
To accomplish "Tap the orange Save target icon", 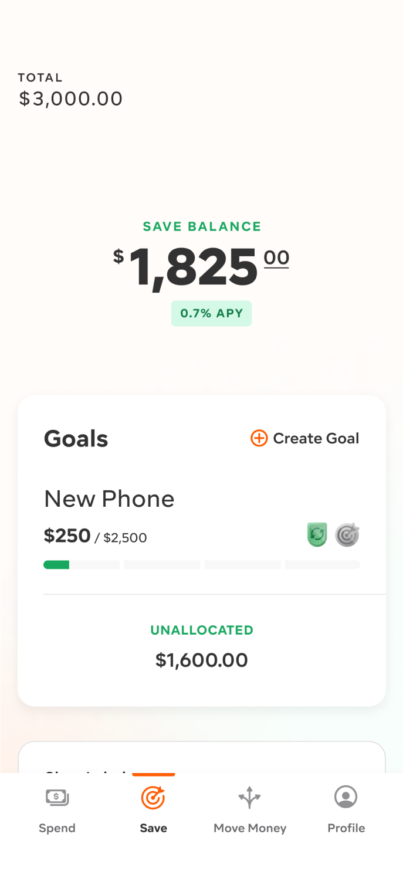I will pos(153,798).
